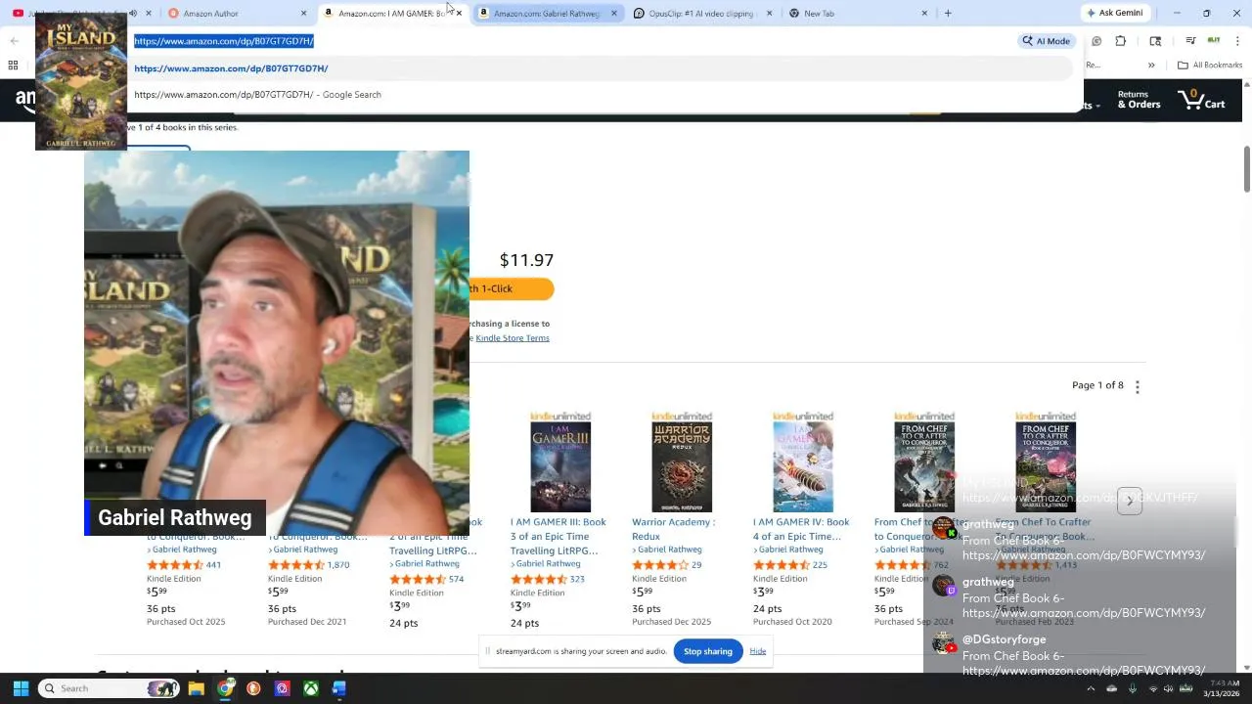This screenshot has width=1252, height=704.
Task: Click the Ask Gemini button
Action: pyautogui.click(x=1114, y=13)
